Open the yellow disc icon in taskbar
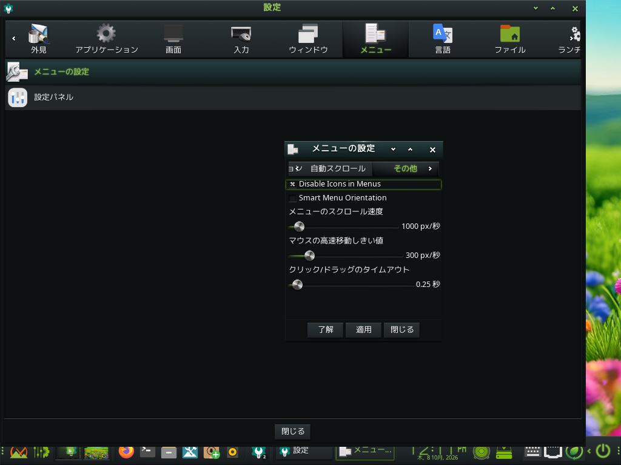Viewport: 621px width, 465px height. tap(232, 452)
